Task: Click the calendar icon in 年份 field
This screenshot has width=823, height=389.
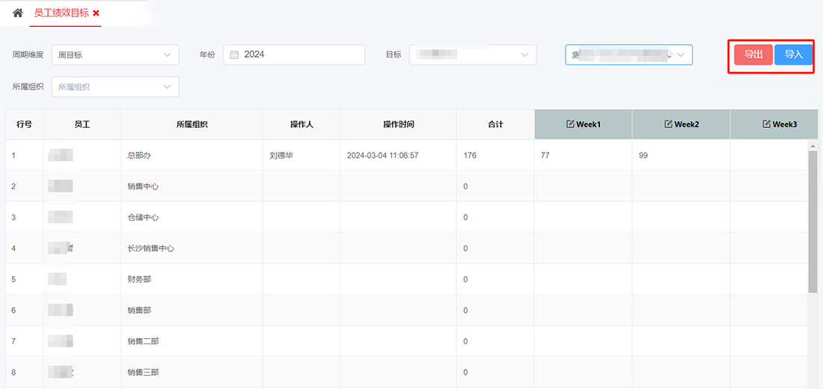Action: 234,55
